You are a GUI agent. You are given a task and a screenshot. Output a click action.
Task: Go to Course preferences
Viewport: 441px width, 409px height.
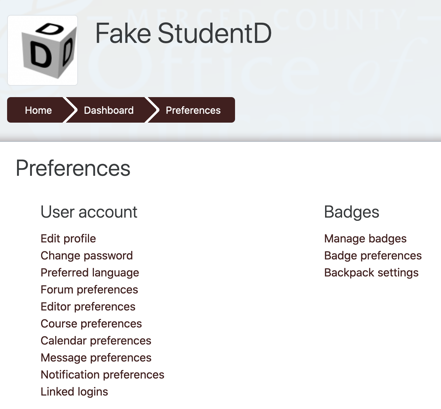pos(91,324)
